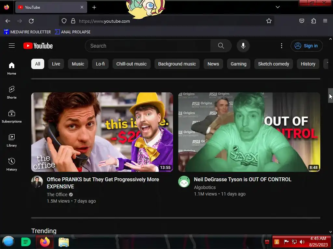The image size is (333, 249).
Task: Select the All filter chip
Action: click(x=38, y=64)
